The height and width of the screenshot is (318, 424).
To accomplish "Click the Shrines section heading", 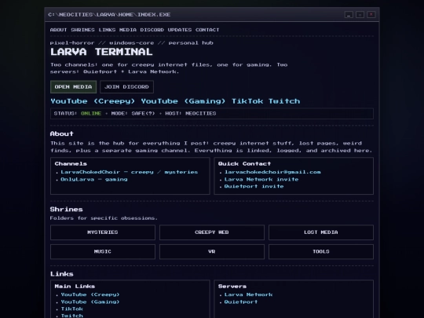I will coord(66,210).
